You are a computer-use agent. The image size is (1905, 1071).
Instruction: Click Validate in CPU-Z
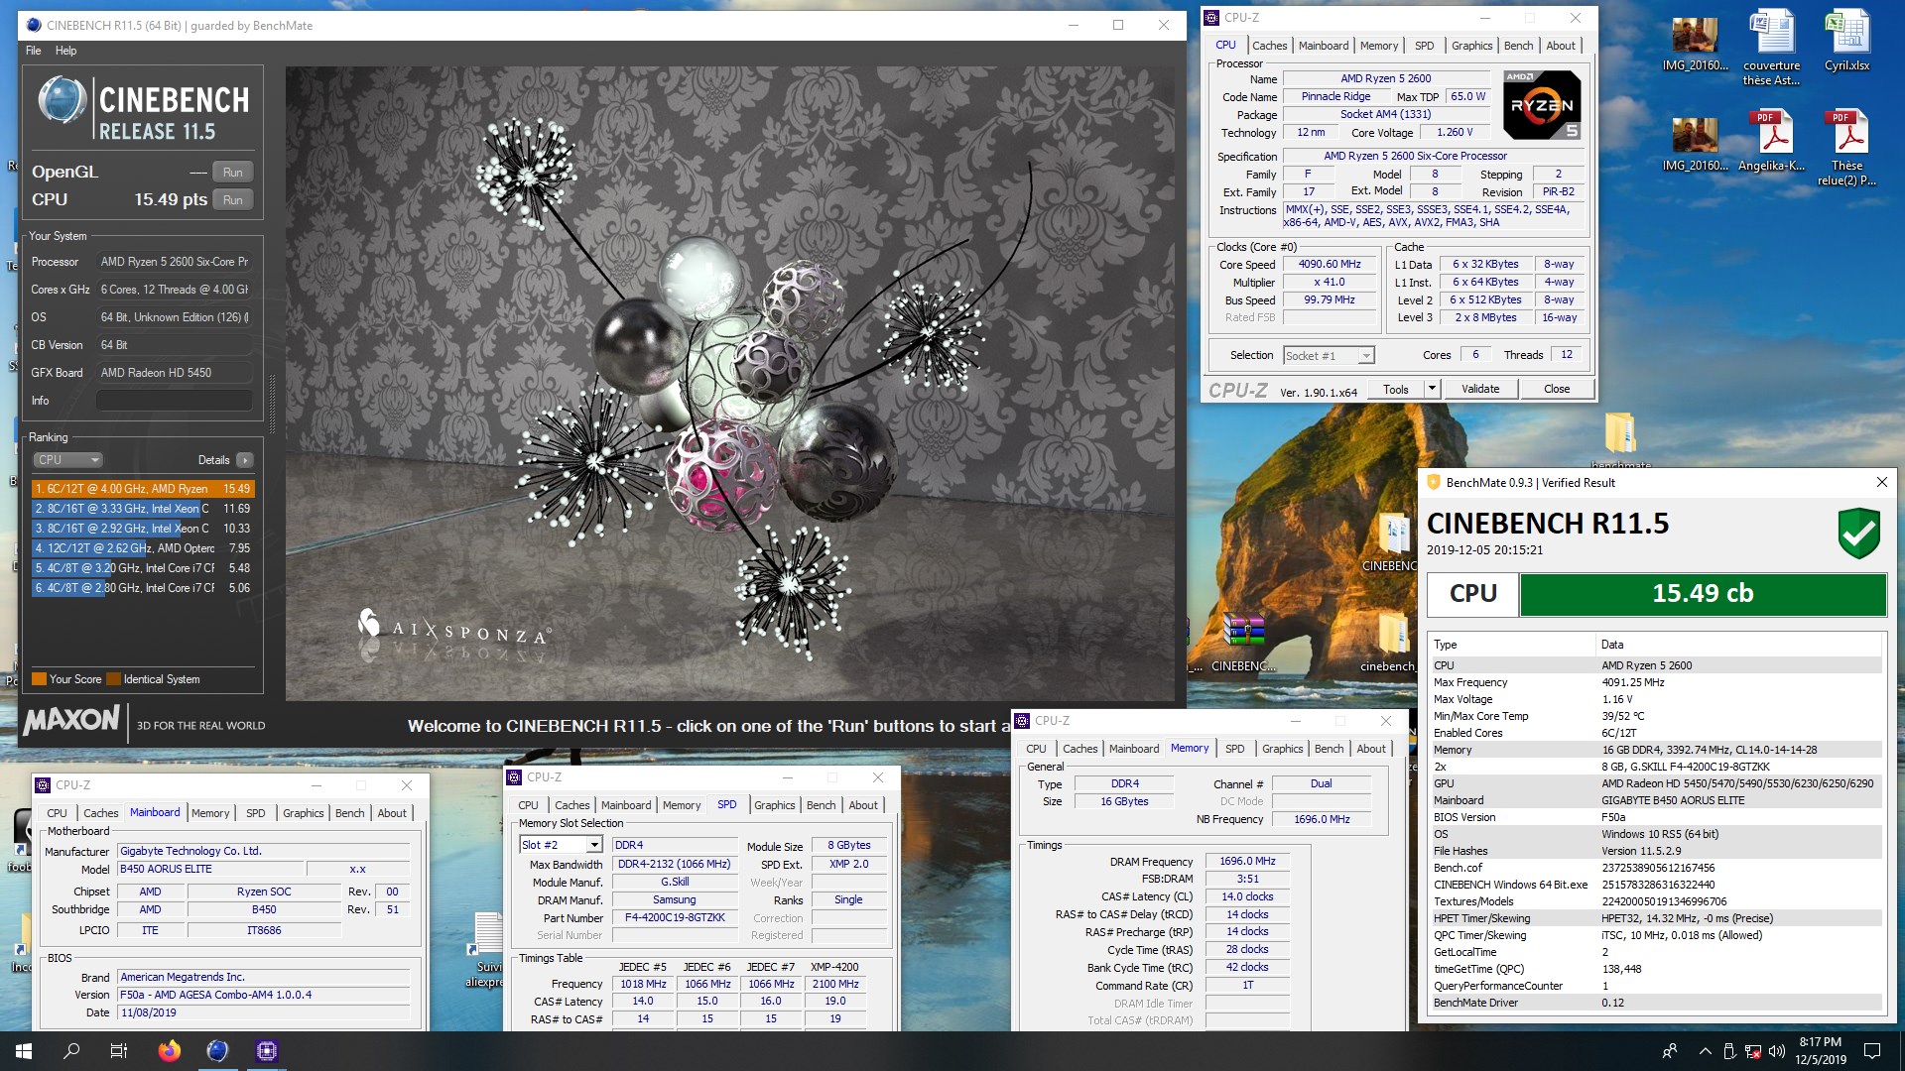click(1480, 390)
